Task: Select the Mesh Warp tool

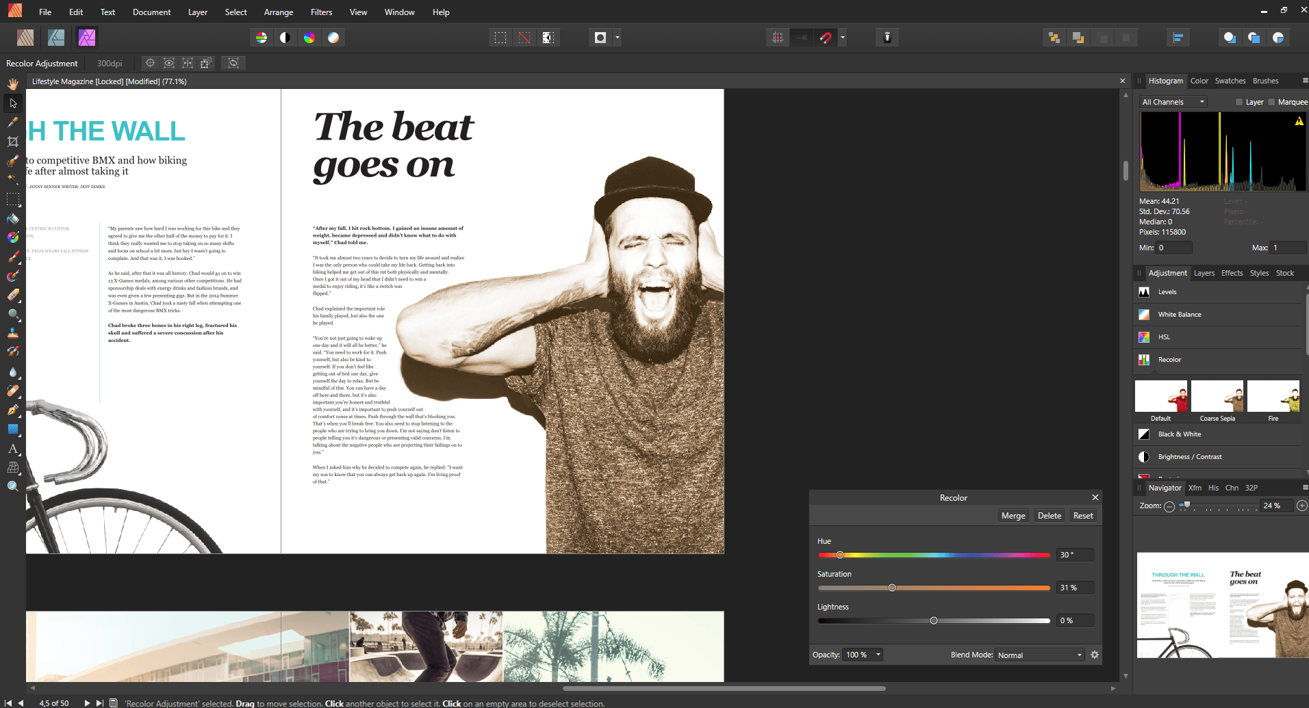Action: tap(13, 467)
